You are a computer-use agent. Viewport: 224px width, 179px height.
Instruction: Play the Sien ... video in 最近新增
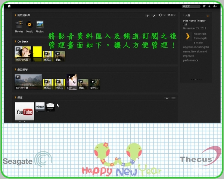click(72, 82)
